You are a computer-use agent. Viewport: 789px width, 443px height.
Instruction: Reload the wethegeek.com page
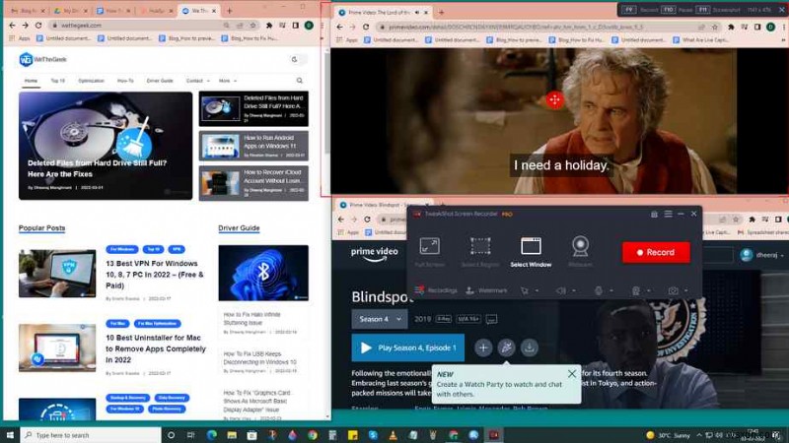(x=38, y=26)
